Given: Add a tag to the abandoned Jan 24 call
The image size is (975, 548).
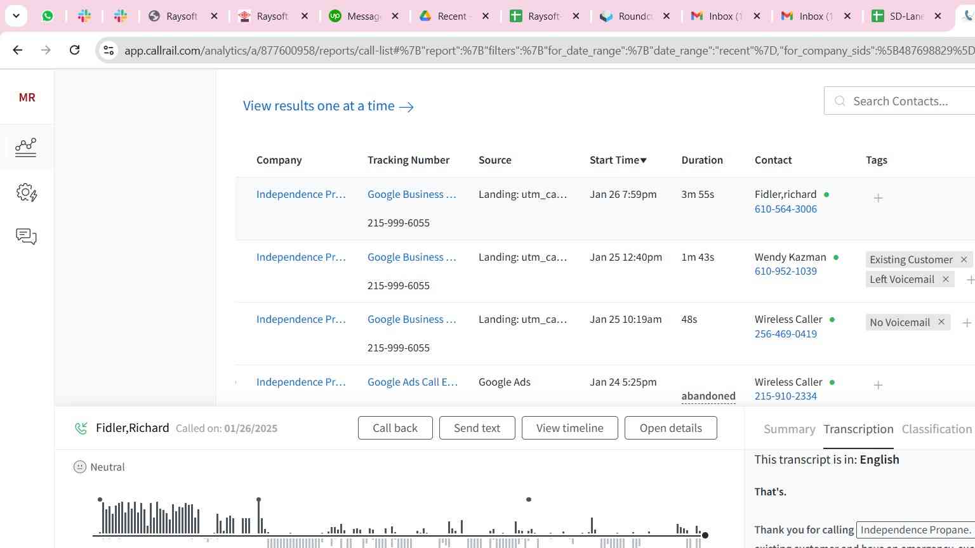Looking at the screenshot, I should point(878,385).
